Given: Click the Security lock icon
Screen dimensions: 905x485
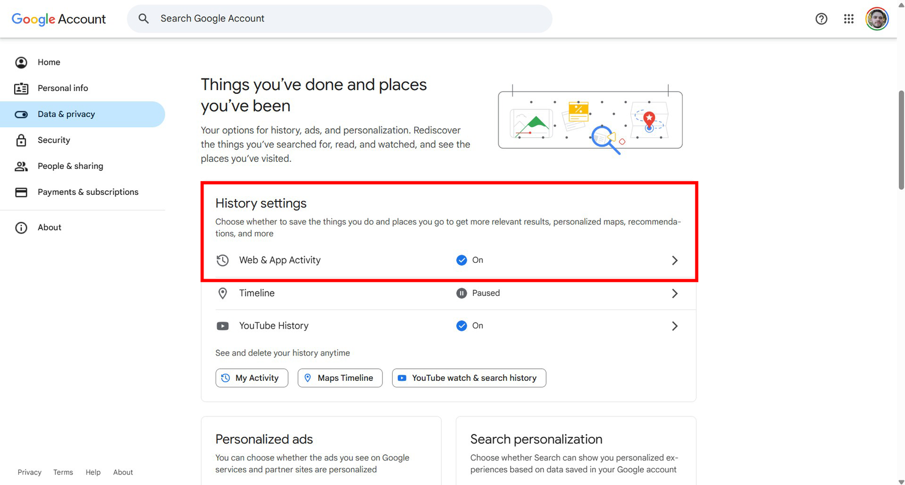Looking at the screenshot, I should click(x=21, y=140).
